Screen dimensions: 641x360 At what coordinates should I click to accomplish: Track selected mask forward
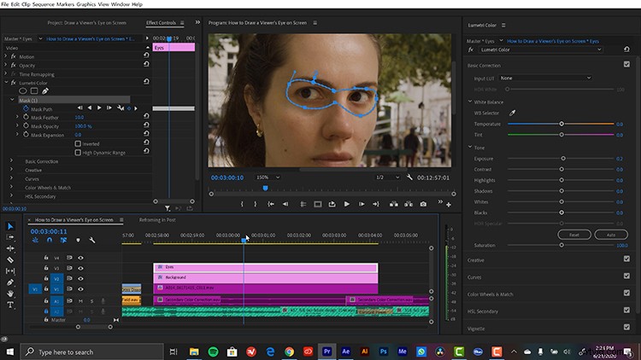tap(99, 107)
